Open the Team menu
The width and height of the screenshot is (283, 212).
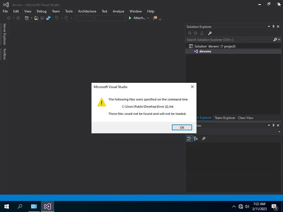click(x=56, y=11)
